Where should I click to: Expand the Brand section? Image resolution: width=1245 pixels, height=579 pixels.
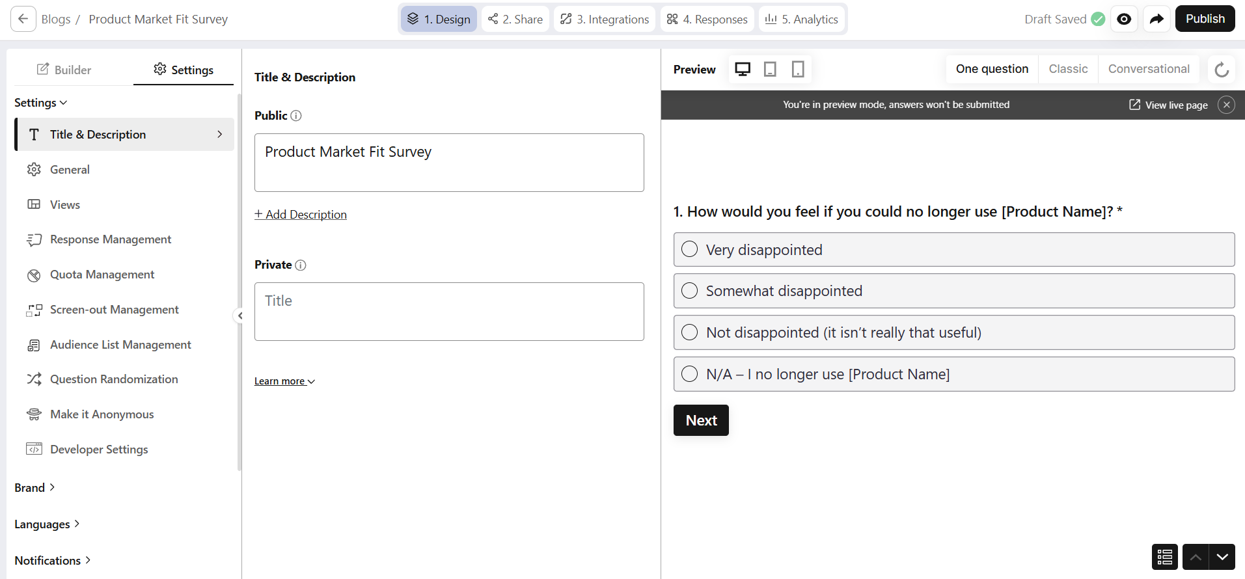35,487
